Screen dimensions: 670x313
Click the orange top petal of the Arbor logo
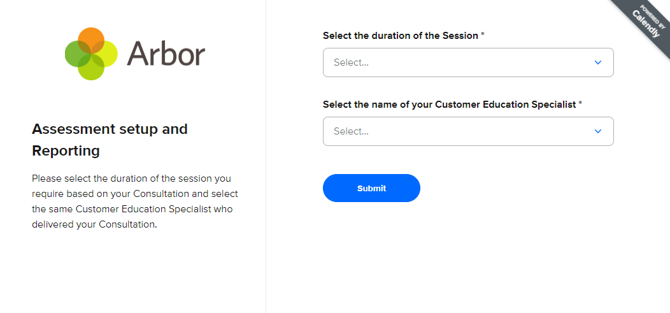pos(92,38)
